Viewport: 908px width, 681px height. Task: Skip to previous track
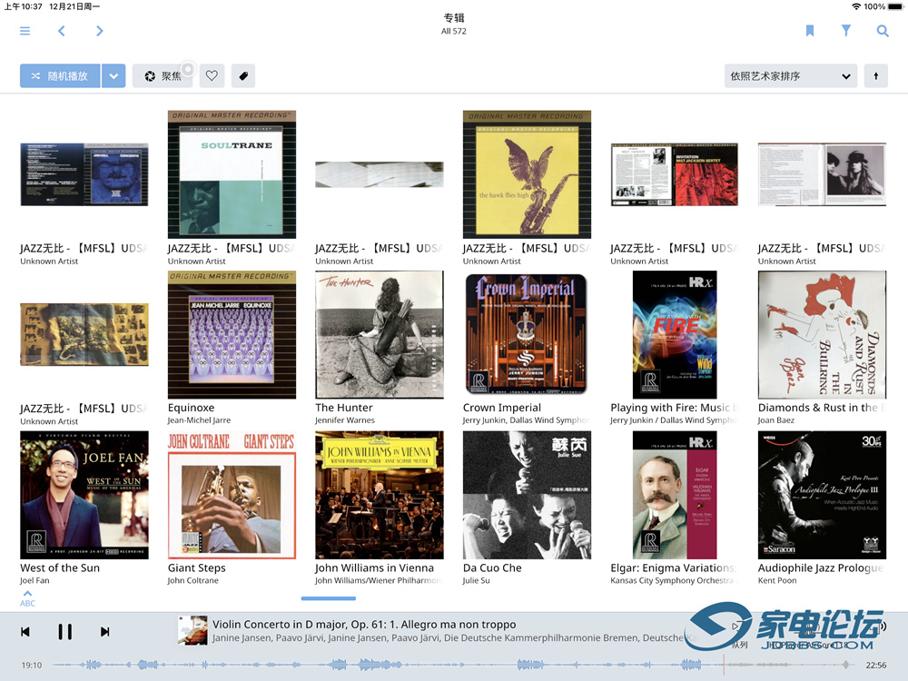(x=25, y=632)
